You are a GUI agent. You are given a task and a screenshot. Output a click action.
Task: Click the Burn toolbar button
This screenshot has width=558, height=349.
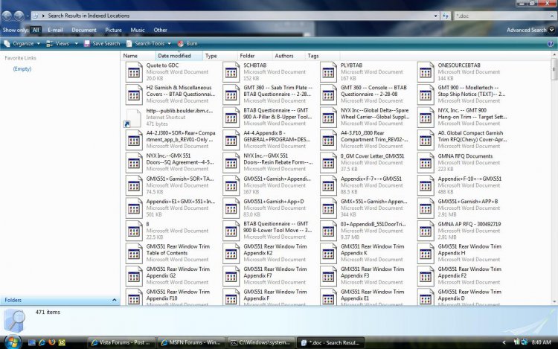pyautogui.click(x=187, y=43)
